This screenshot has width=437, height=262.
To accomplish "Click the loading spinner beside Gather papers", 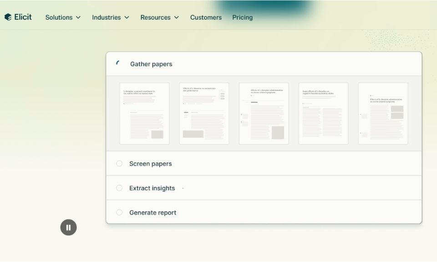I will (118, 64).
